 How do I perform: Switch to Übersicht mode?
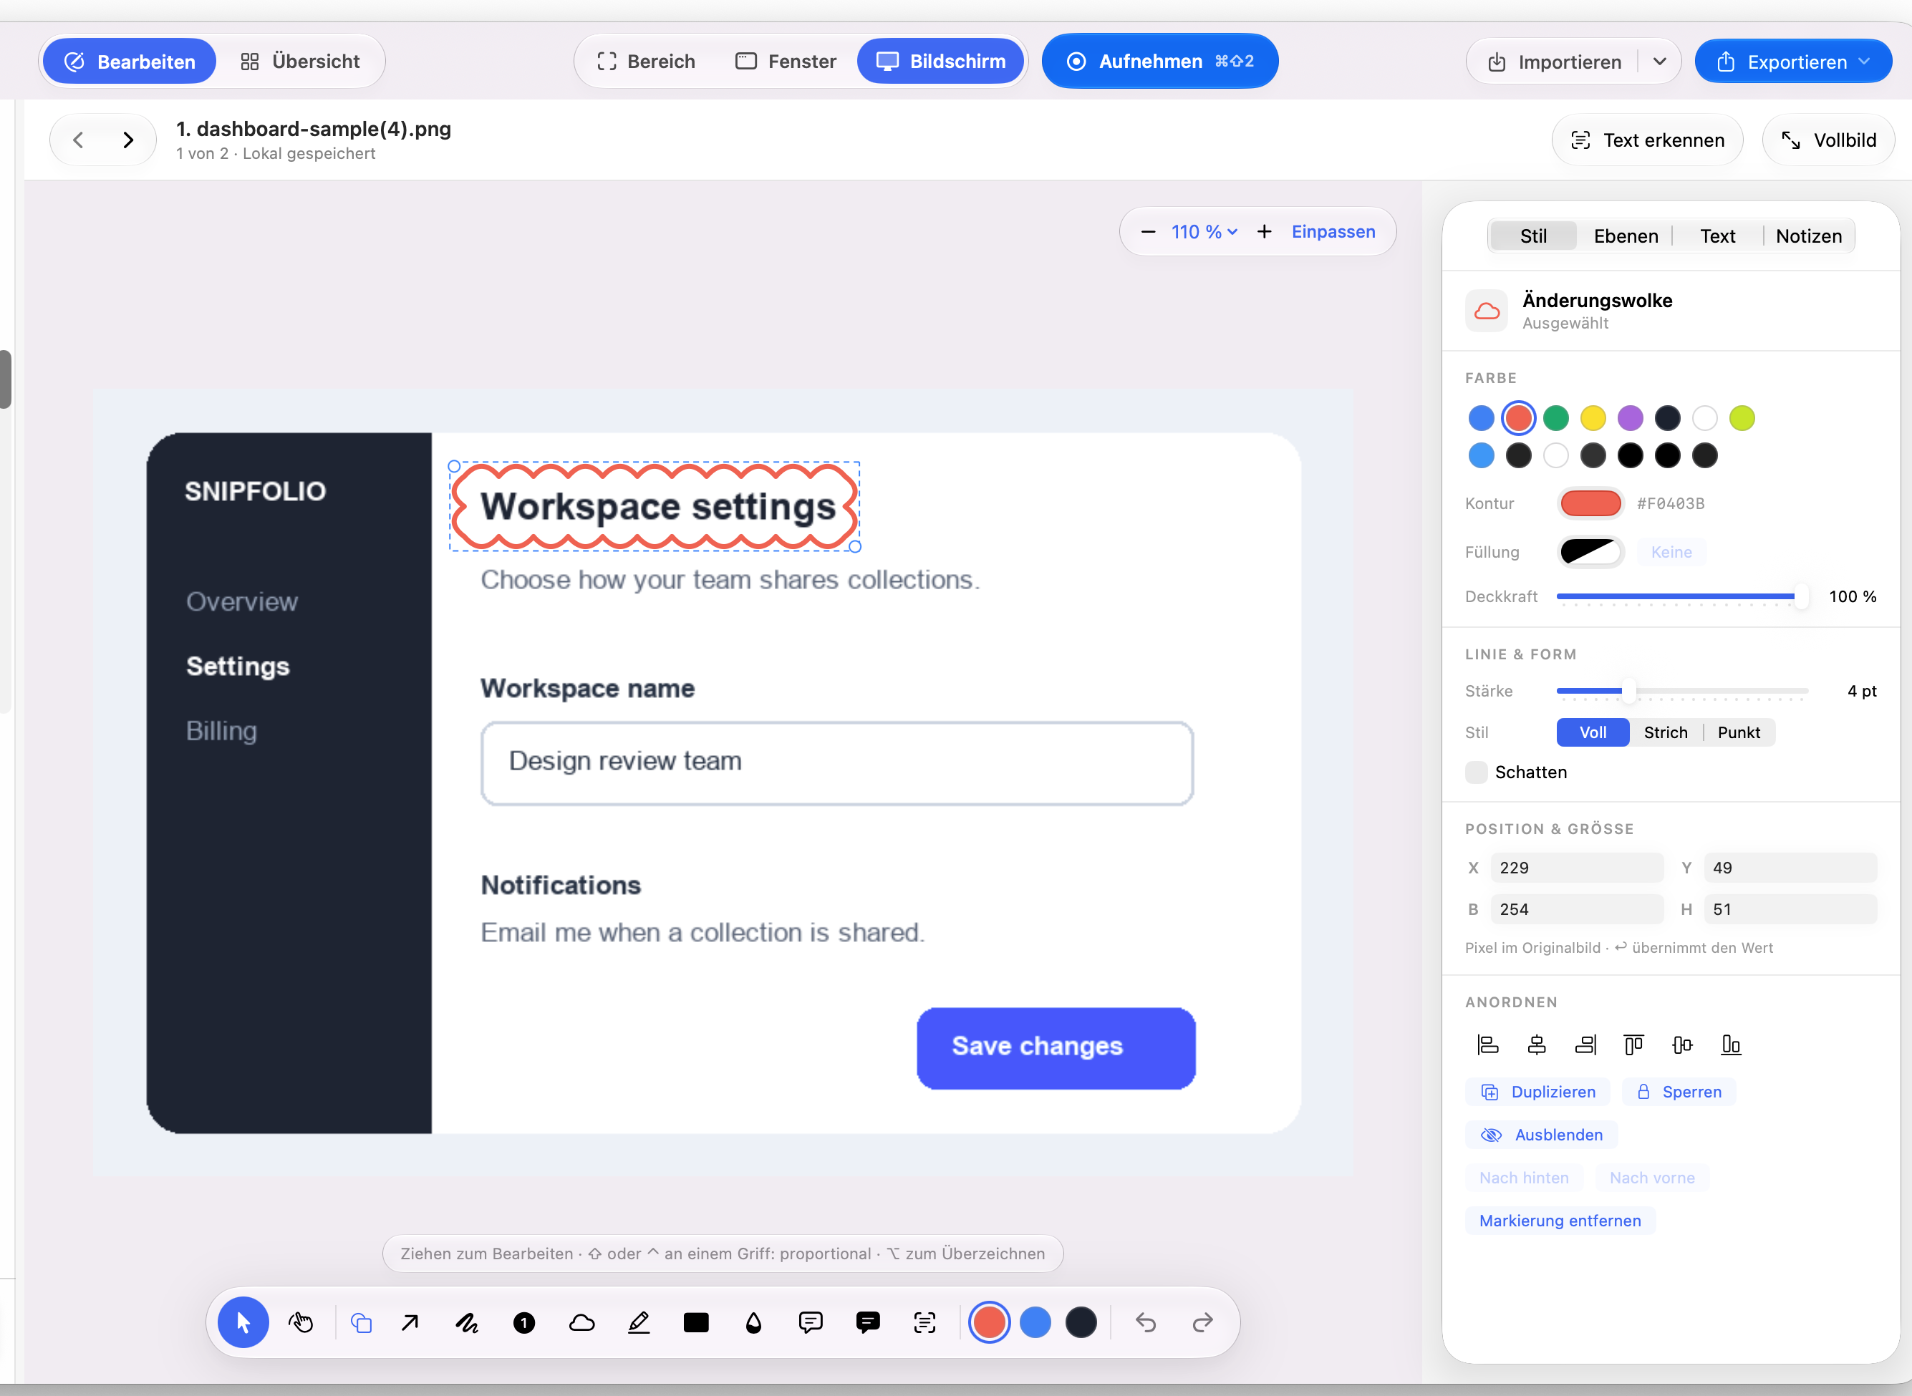click(300, 62)
